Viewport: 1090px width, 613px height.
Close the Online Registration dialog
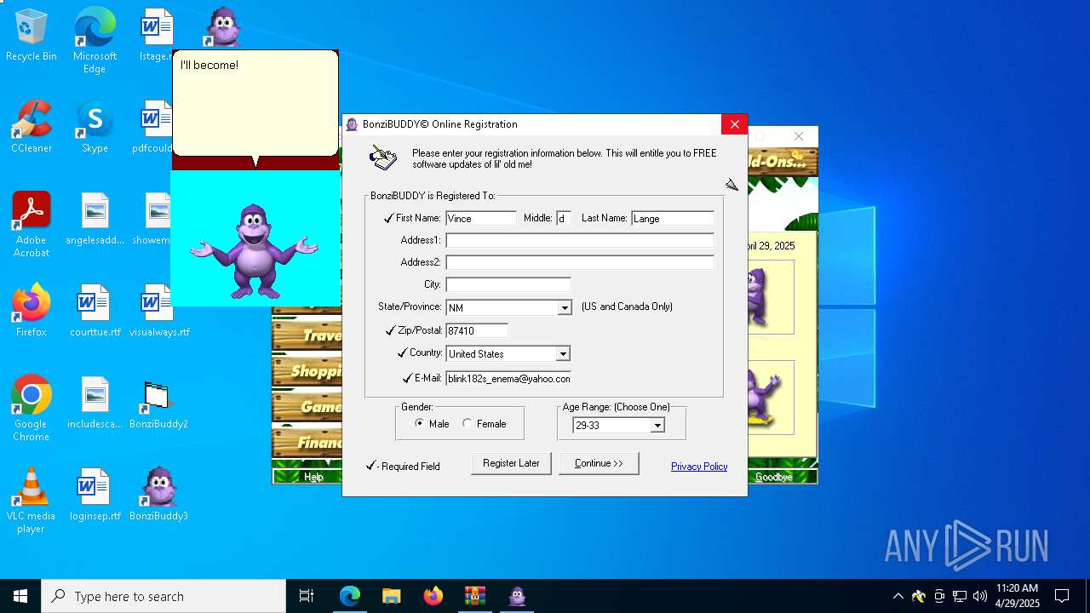click(734, 124)
